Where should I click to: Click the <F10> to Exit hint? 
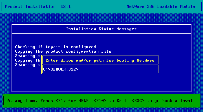pyautogui.click(x=111, y=101)
